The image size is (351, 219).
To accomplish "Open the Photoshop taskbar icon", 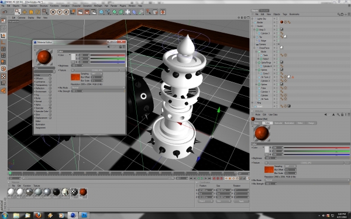I will pyautogui.click(x=84, y=215).
